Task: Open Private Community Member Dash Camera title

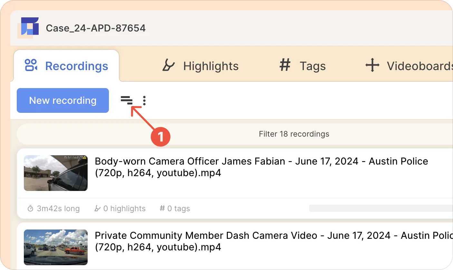Action: [x=273, y=241]
